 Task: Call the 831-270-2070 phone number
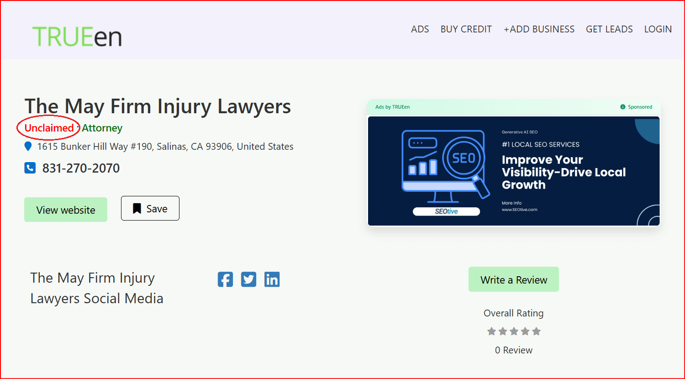pyautogui.click(x=81, y=168)
